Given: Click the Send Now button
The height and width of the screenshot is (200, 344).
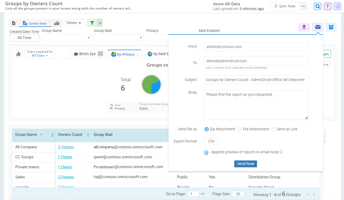Looking at the screenshot, I should point(245,164).
